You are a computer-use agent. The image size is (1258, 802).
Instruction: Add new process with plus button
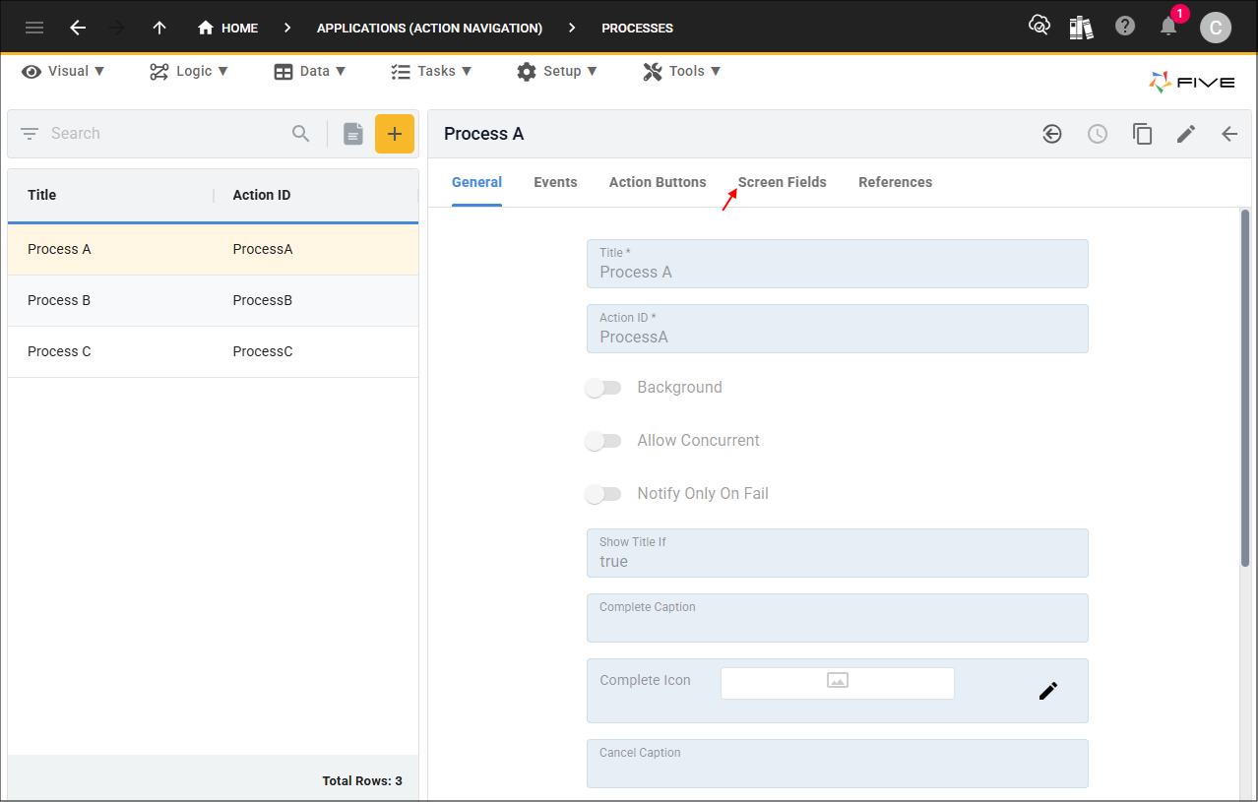[395, 134]
